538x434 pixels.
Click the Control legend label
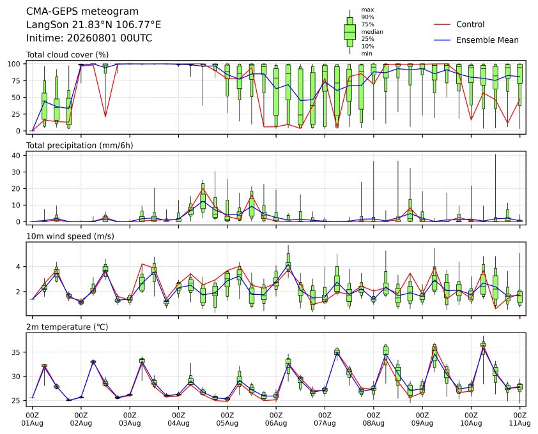470,25
